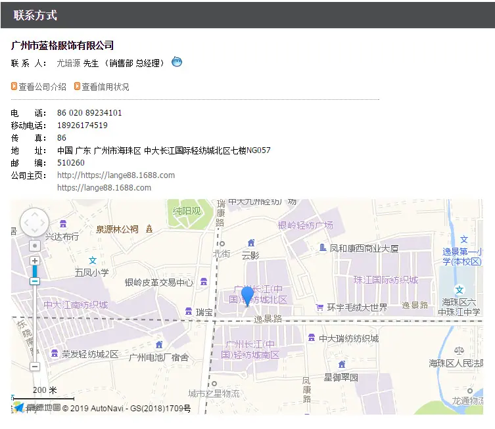Click the AutoNavi copyright text
Screen dimensions: 495x429
pyautogui.click(x=127, y=409)
